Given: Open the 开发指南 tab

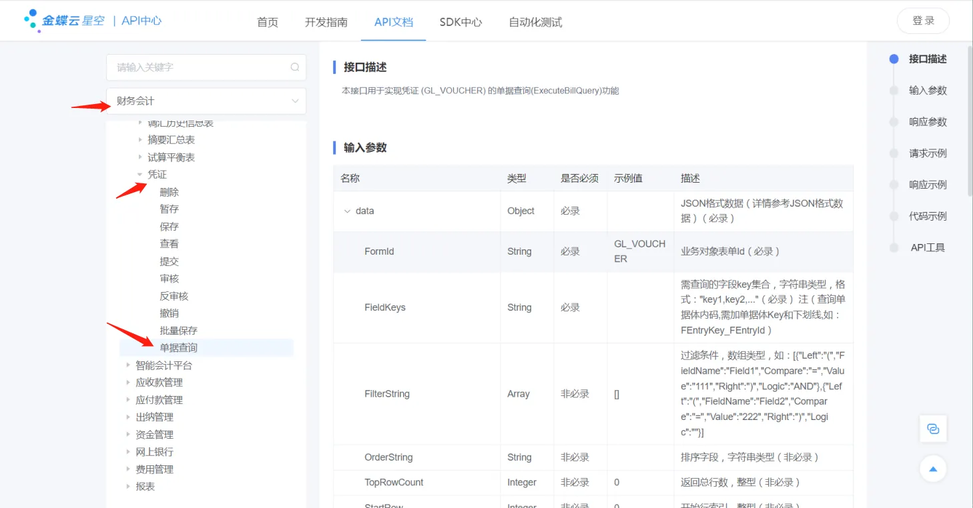Looking at the screenshot, I should tap(326, 22).
